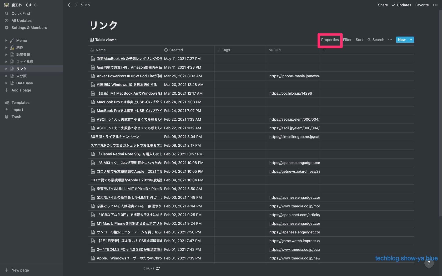Viewport: 442px width, 276px height.
Task: Open Quick Find in the sidebar
Action: (x=21, y=13)
